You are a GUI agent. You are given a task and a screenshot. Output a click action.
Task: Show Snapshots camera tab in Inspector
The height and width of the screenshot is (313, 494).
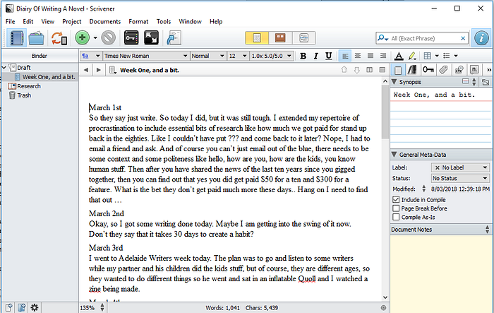pos(459,70)
